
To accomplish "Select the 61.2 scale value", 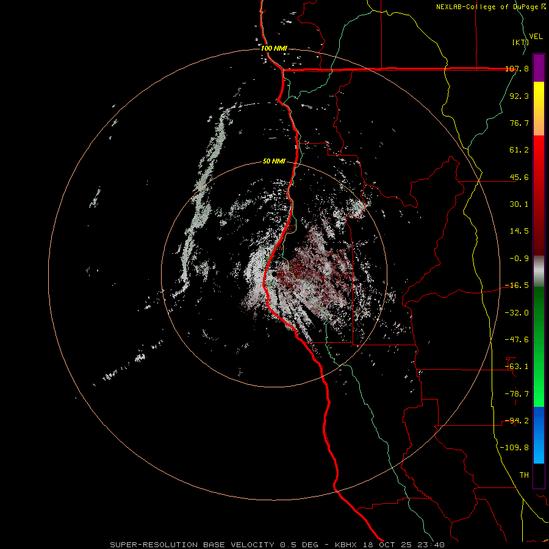I will point(519,150).
